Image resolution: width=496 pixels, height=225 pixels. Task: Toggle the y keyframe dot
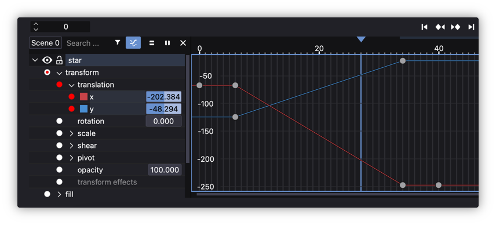(71, 109)
